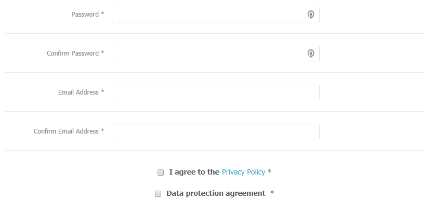This screenshot has height=213, width=431.
Task: Click the "Data protection agreement" label text
Action: (216, 193)
